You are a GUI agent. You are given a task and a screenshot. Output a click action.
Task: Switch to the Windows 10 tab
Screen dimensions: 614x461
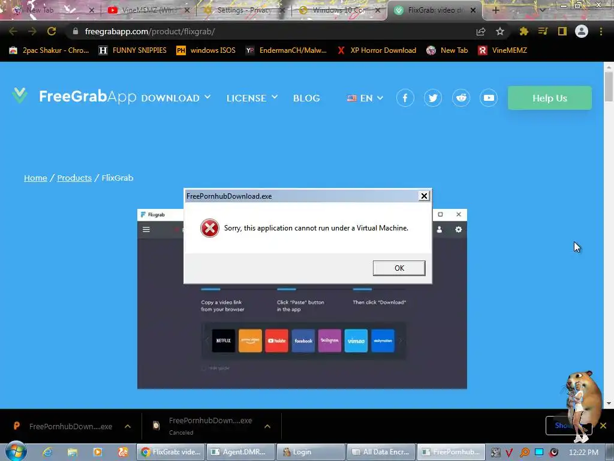pos(339,10)
